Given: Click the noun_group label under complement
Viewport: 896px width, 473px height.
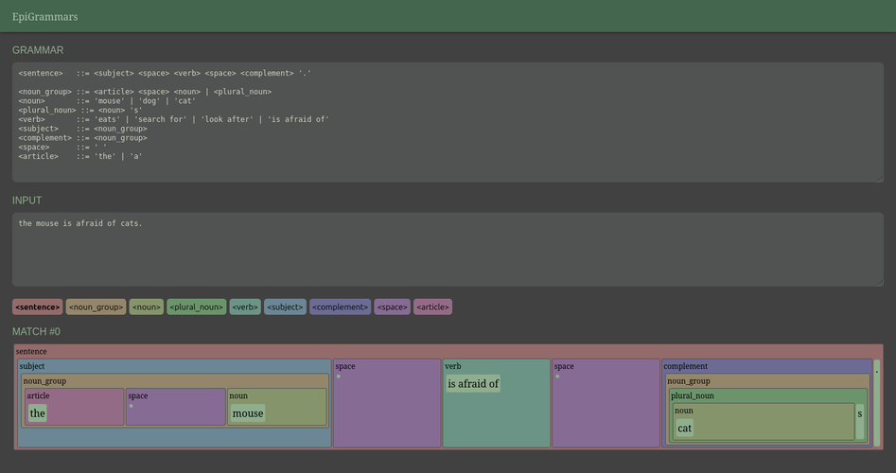Looking at the screenshot, I should tap(689, 381).
